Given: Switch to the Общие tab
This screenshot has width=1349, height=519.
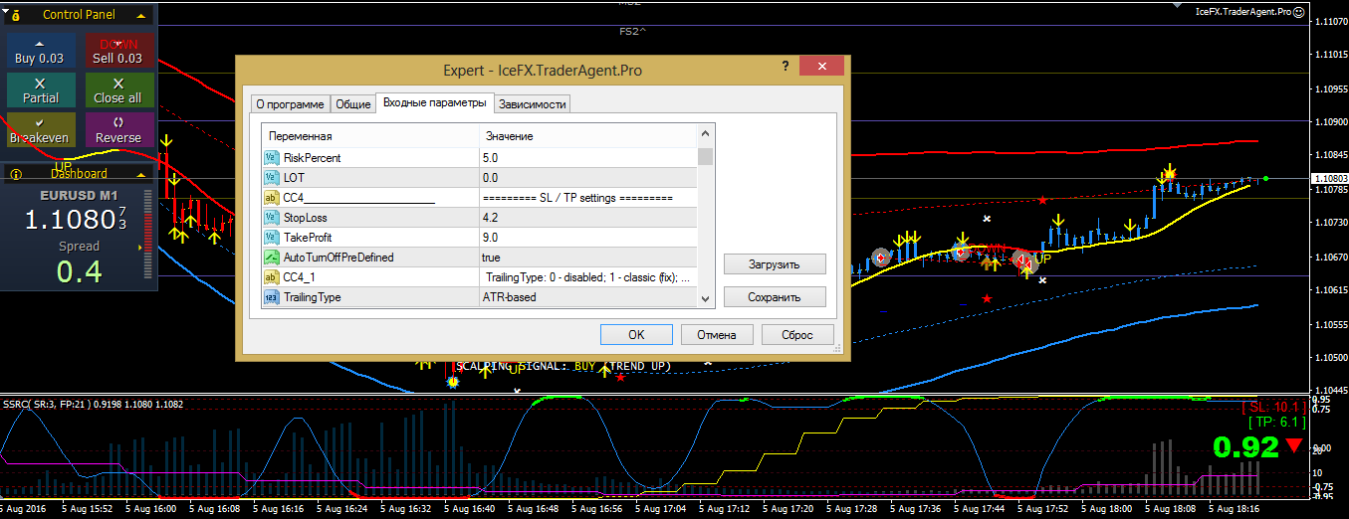Looking at the screenshot, I should click(353, 104).
